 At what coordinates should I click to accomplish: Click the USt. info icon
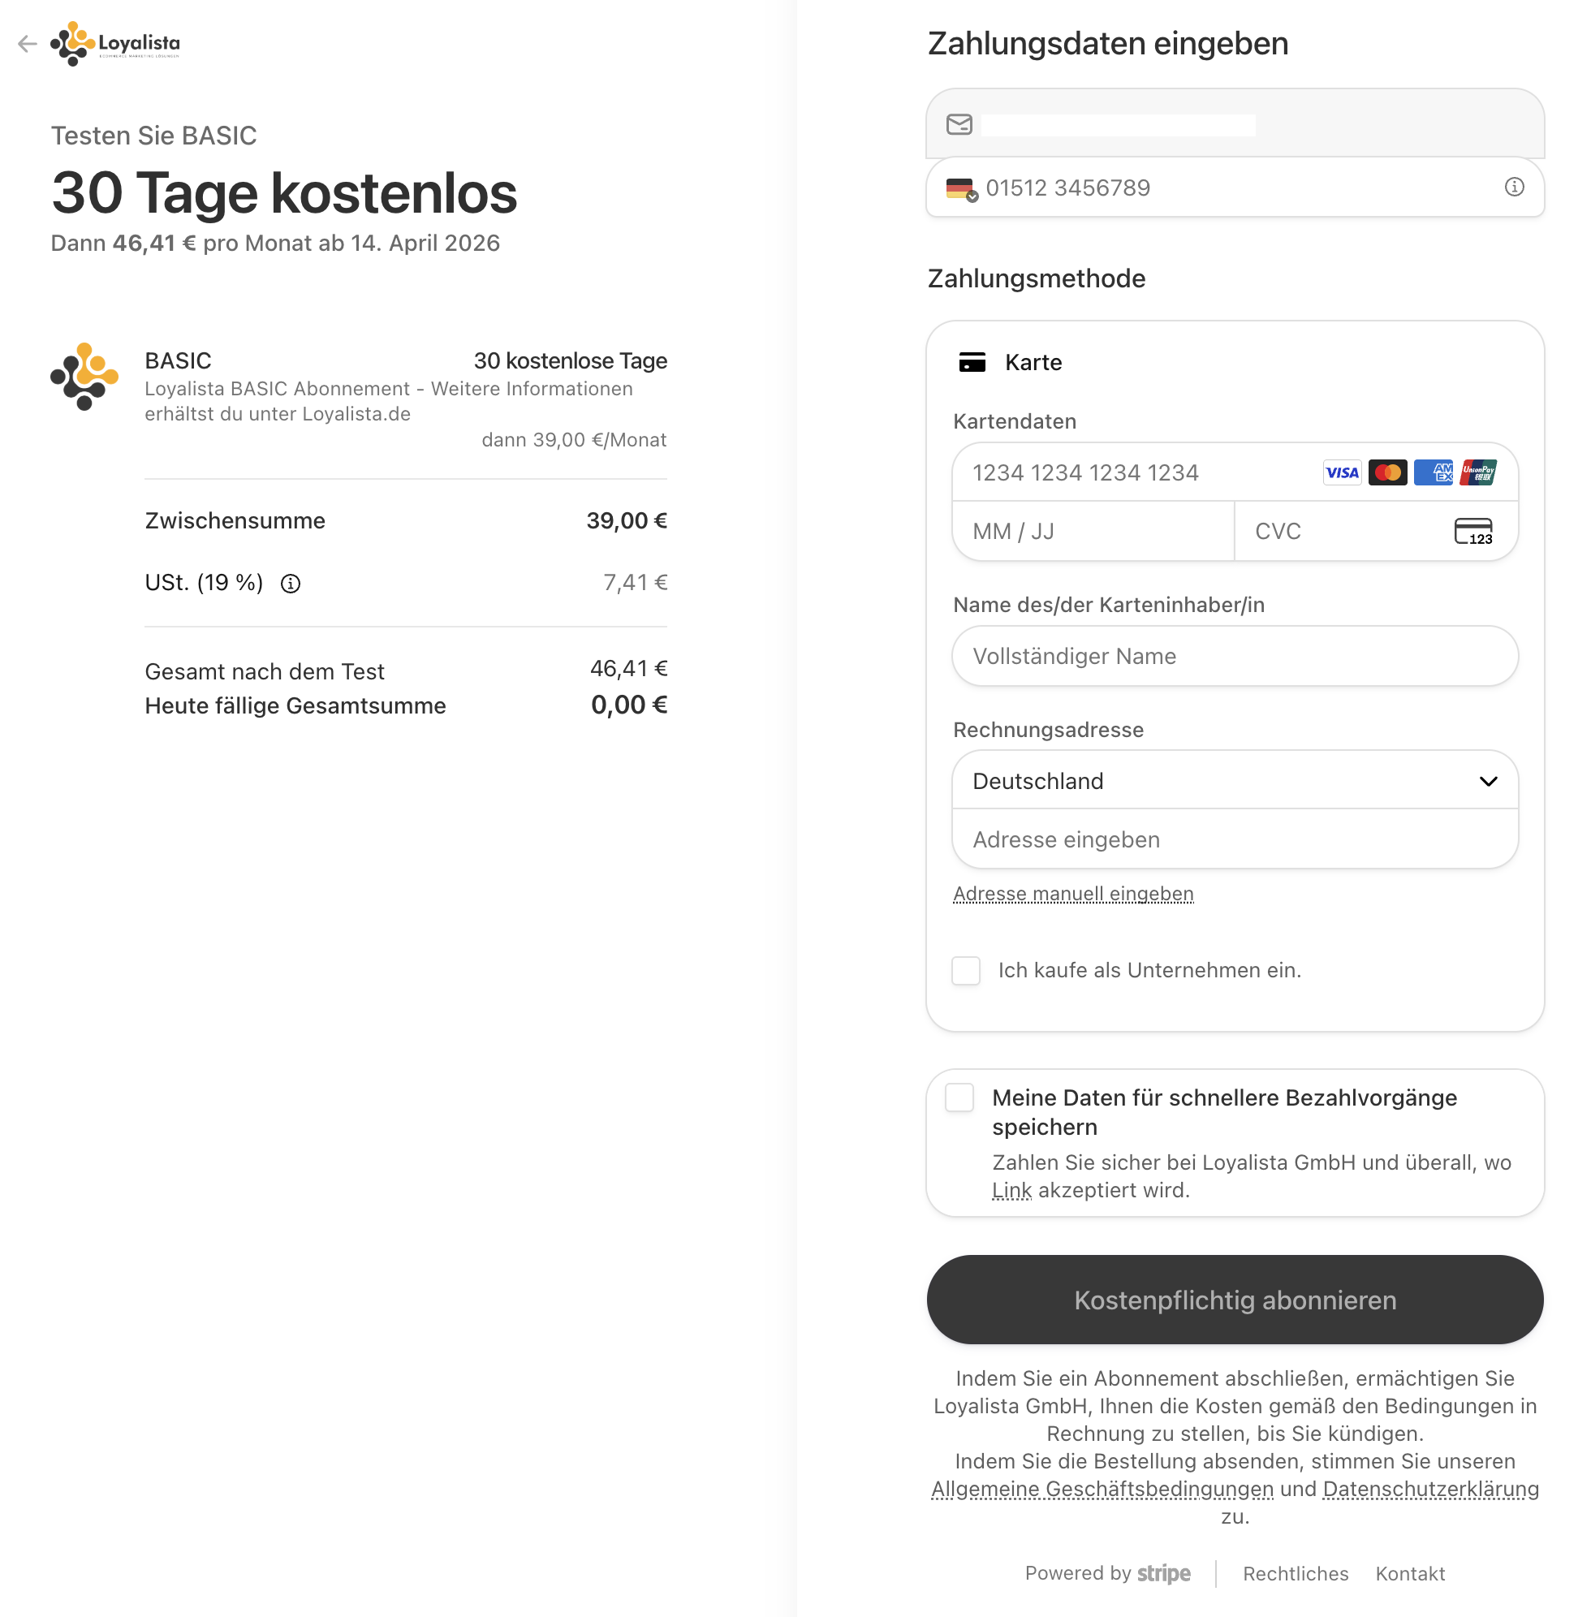click(290, 584)
